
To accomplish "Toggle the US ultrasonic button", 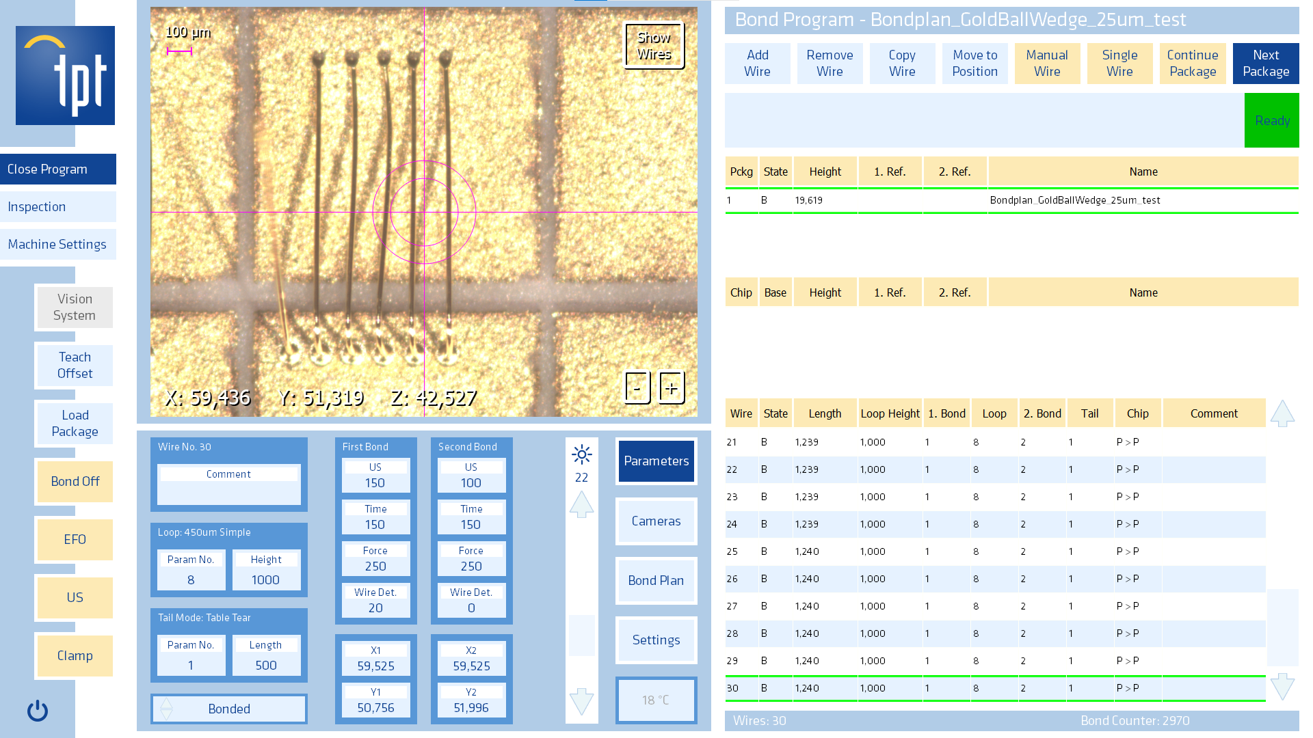I will (x=75, y=597).
